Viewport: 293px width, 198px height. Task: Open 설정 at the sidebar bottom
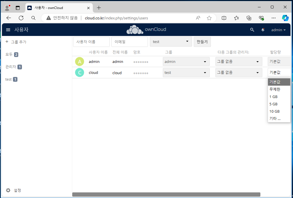17,190
